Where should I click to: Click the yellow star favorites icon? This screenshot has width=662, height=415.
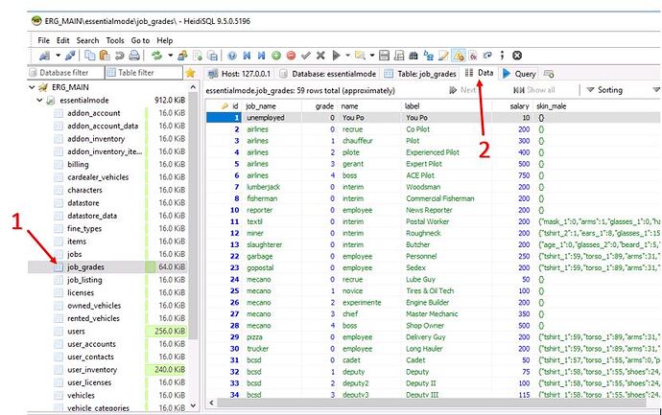point(190,73)
